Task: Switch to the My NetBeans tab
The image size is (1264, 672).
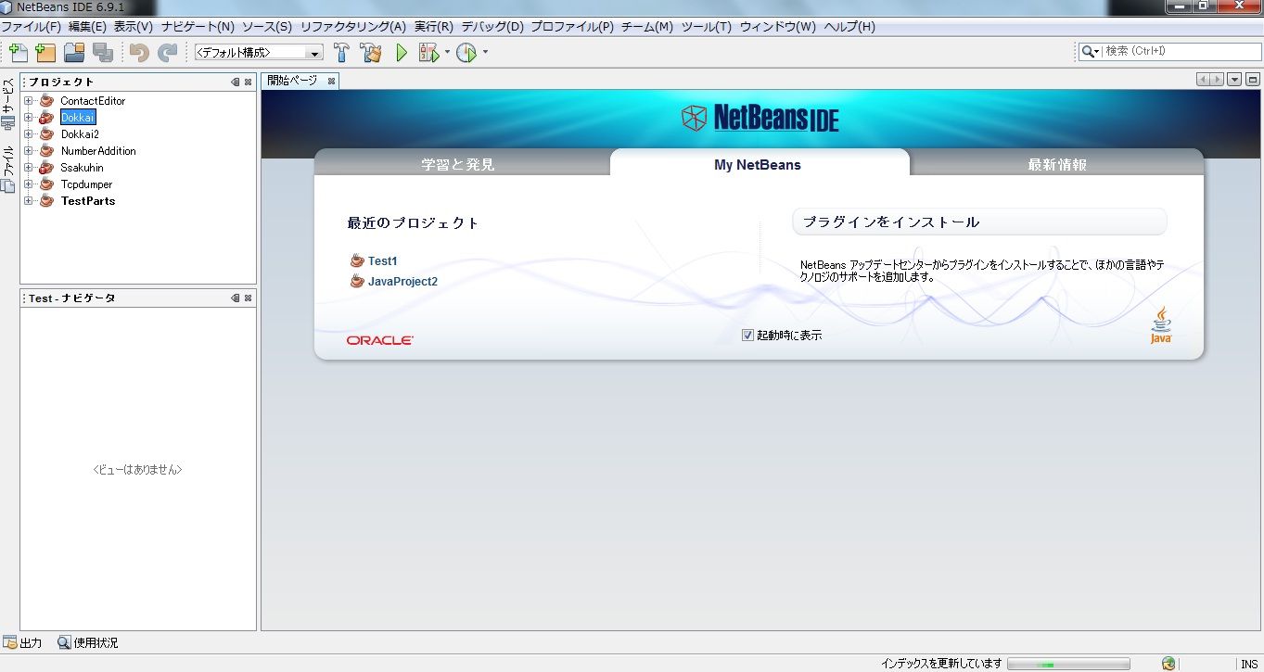Action: coord(758,164)
